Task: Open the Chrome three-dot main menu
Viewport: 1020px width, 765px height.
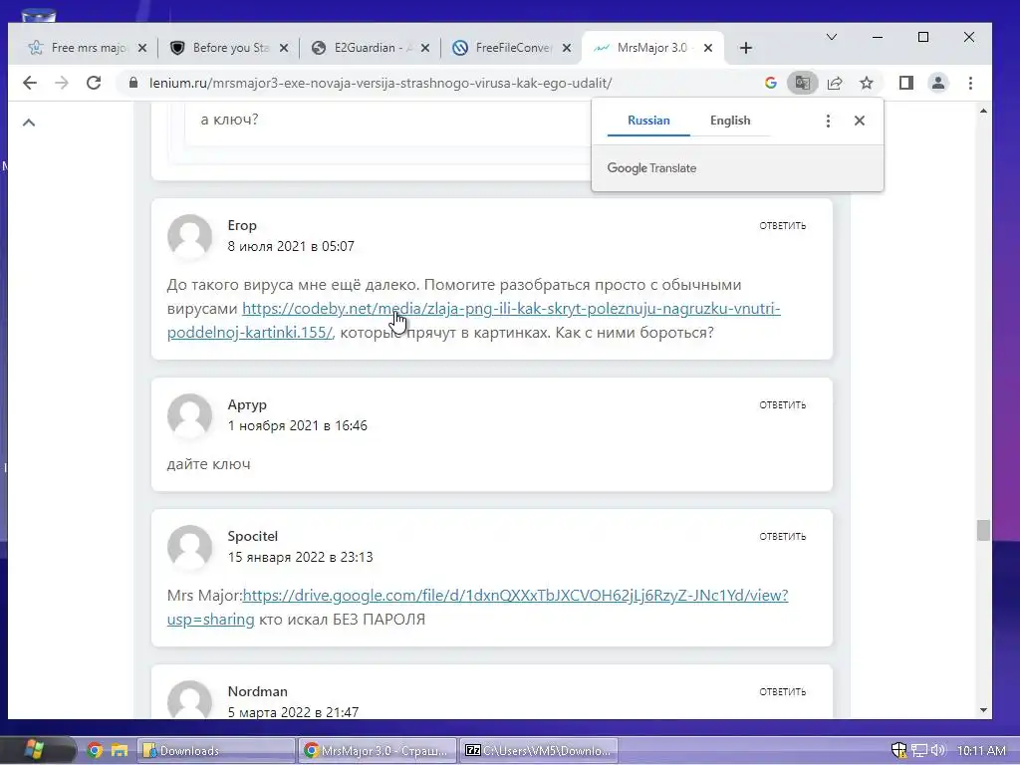Action: click(x=970, y=83)
